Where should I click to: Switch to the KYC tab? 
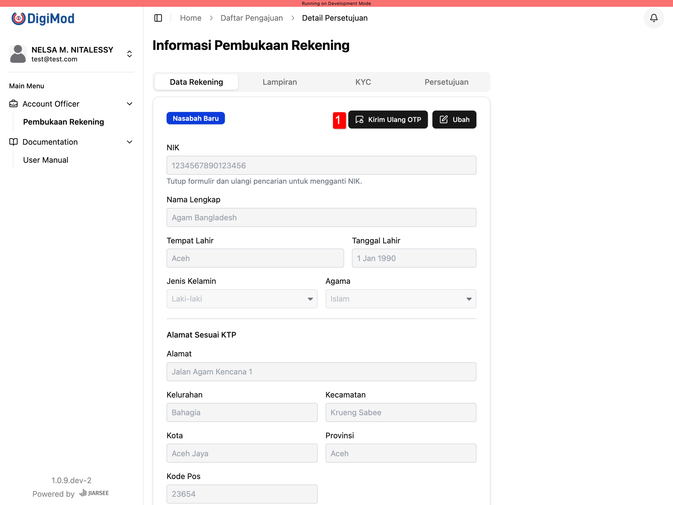pos(363,82)
